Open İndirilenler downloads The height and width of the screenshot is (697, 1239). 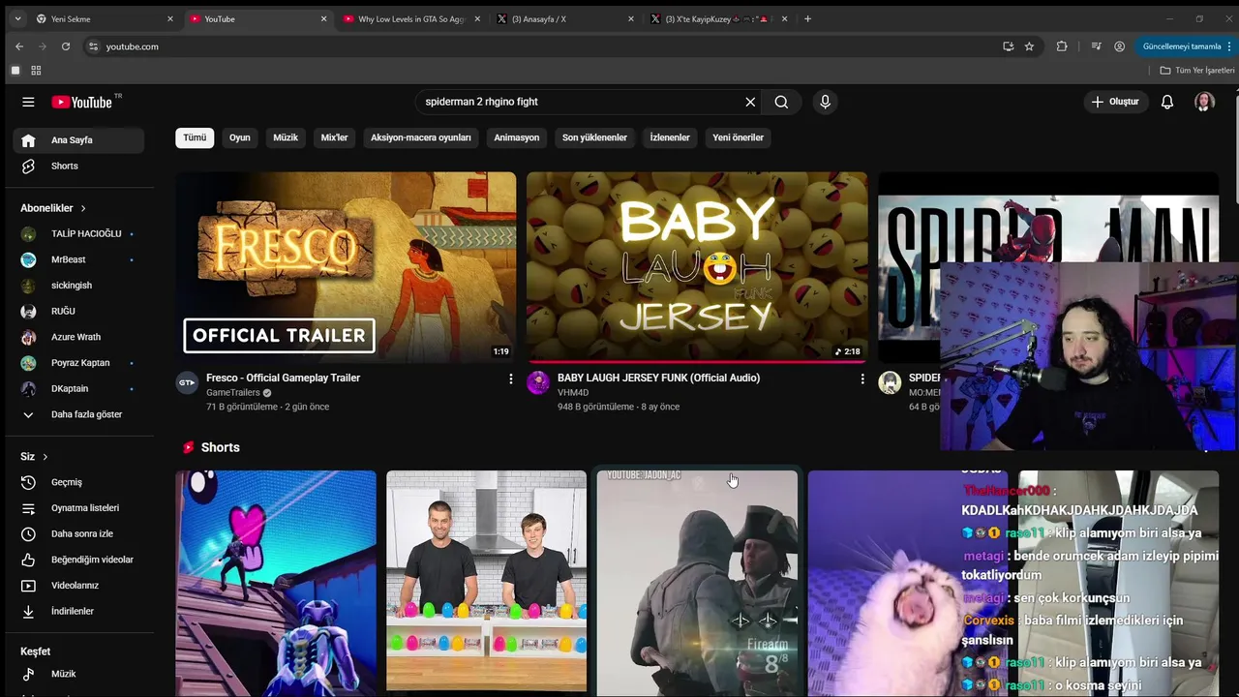click(78, 611)
